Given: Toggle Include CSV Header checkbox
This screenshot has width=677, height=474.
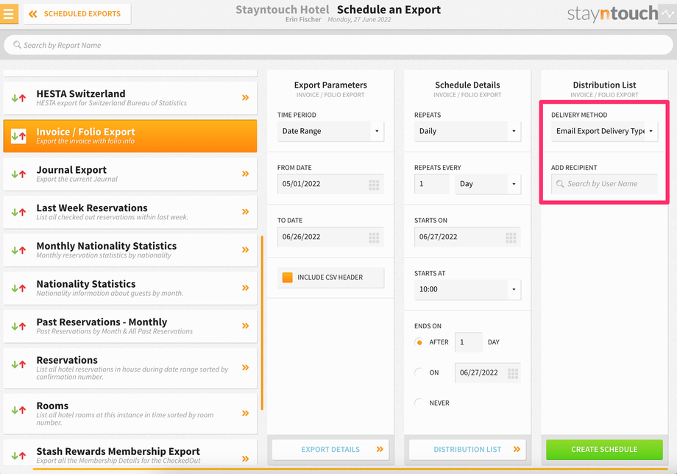Looking at the screenshot, I should (287, 277).
